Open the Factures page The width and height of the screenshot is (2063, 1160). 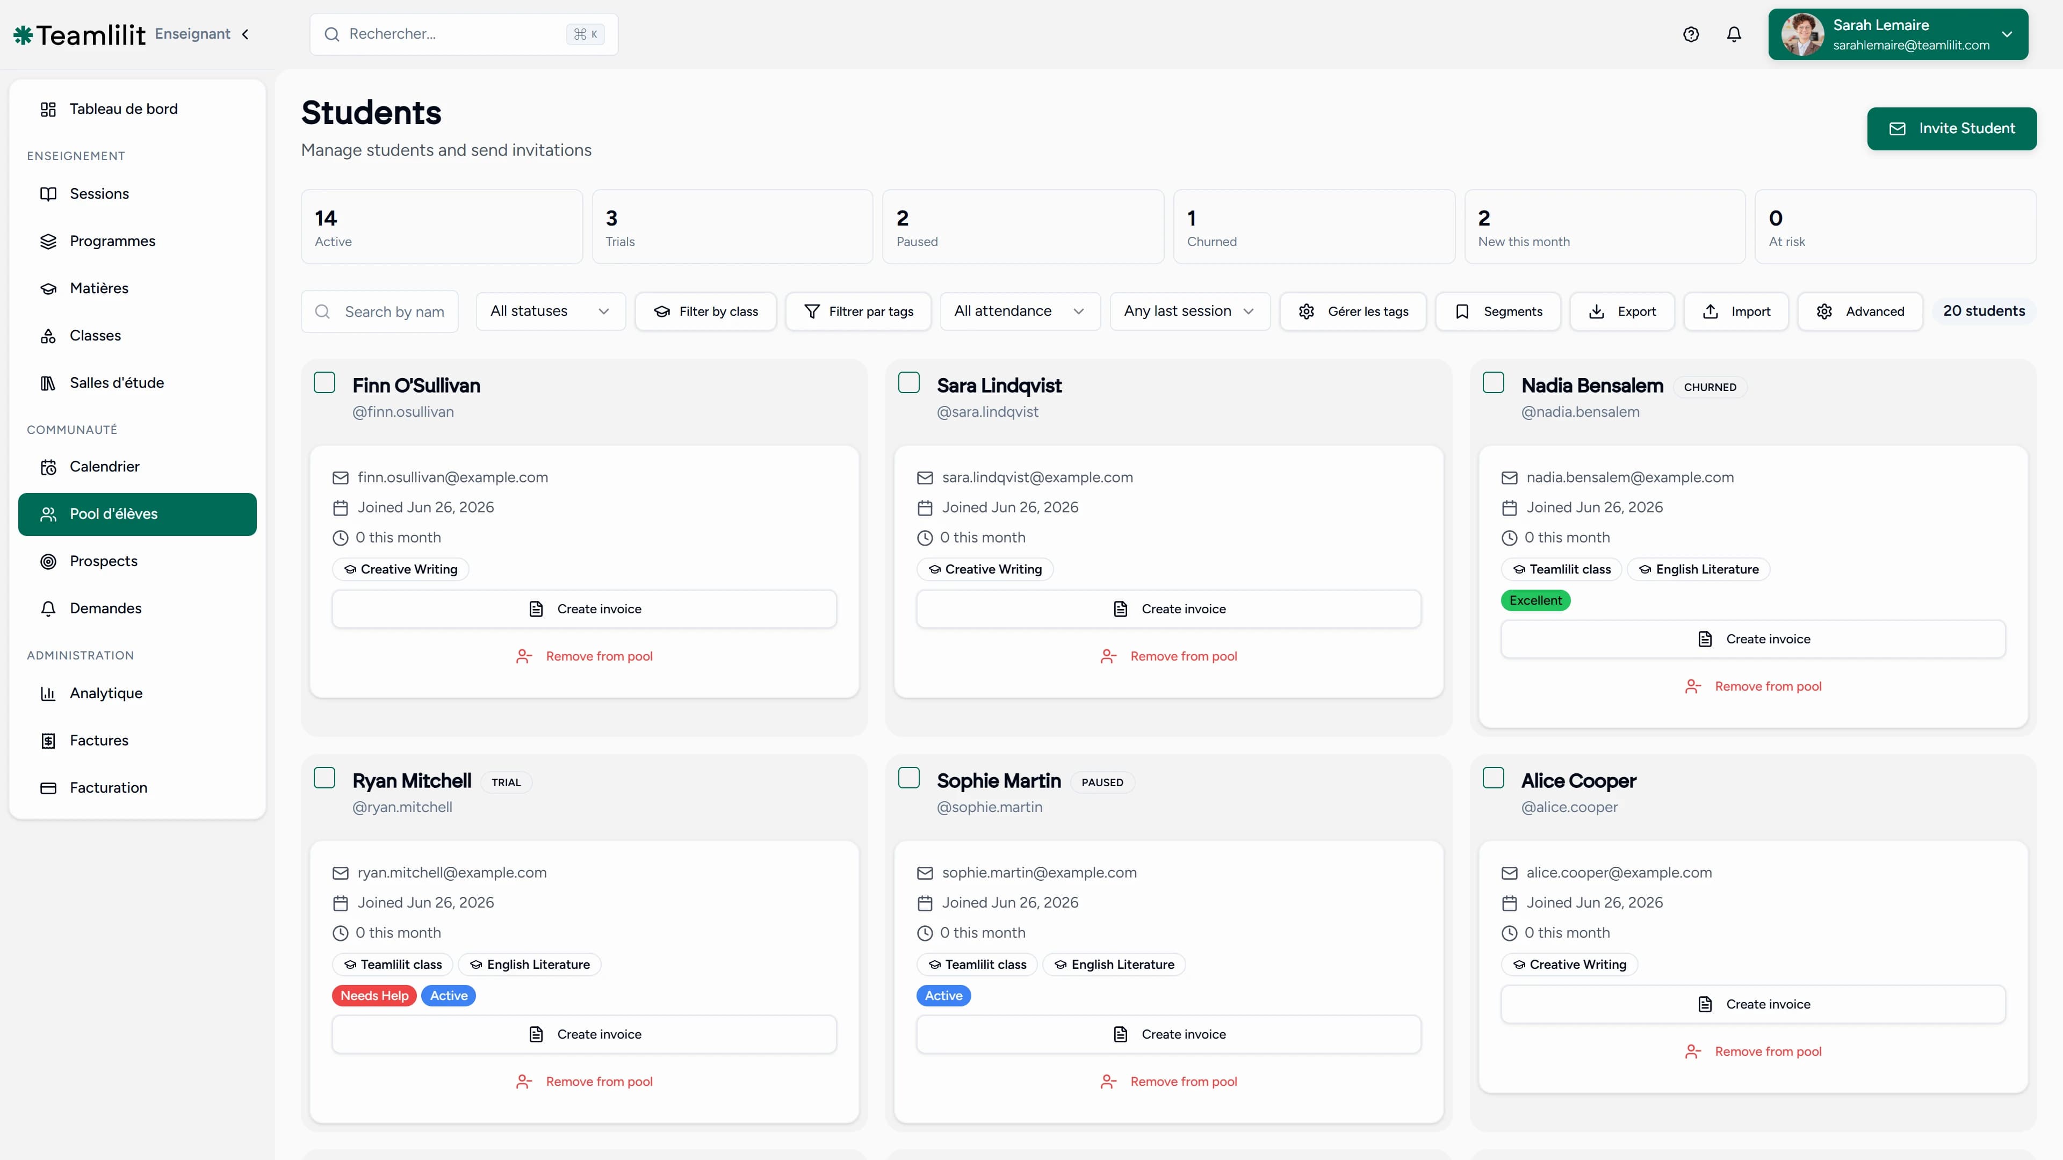pyautogui.click(x=138, y=741)
